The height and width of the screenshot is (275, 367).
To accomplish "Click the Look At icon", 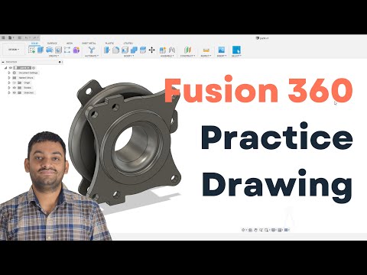I will (x=250, y=230).
